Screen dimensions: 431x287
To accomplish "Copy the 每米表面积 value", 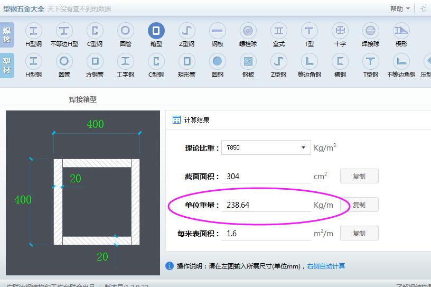I will pyautogui.click(x=359, y=233).
